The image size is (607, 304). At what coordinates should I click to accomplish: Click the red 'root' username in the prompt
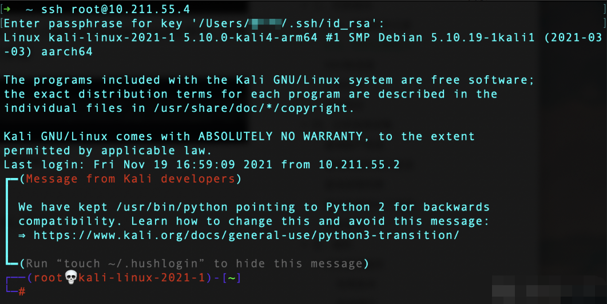click(x=49, y=278)
